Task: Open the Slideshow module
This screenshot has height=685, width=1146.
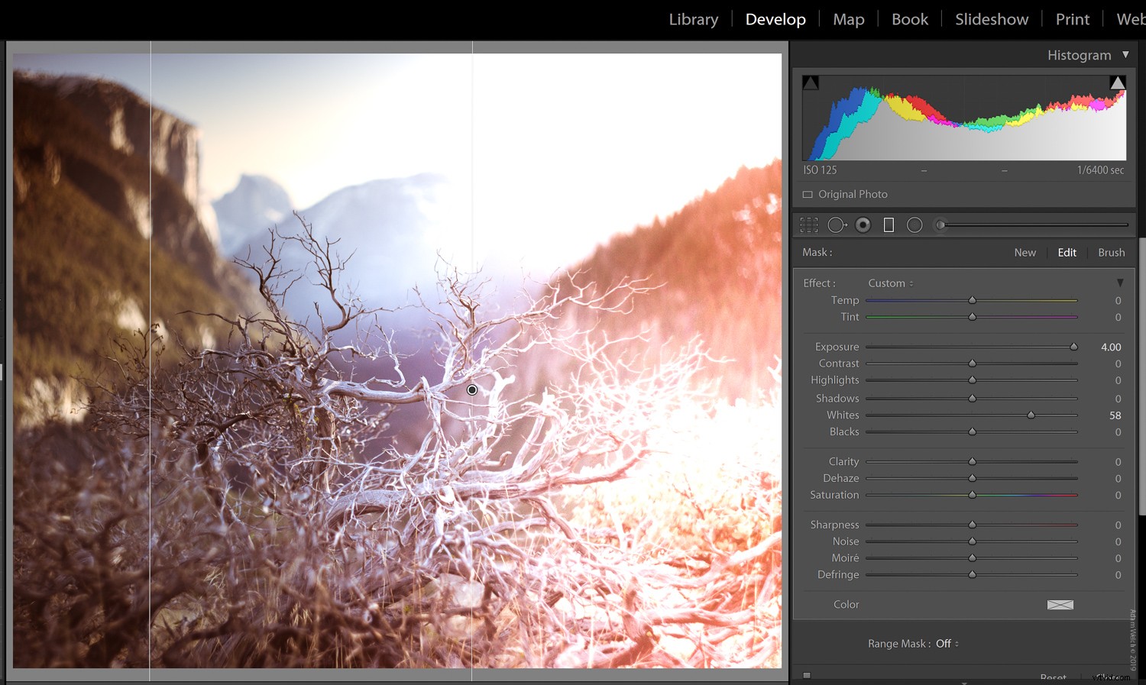Action: click(x=991, y=19)
